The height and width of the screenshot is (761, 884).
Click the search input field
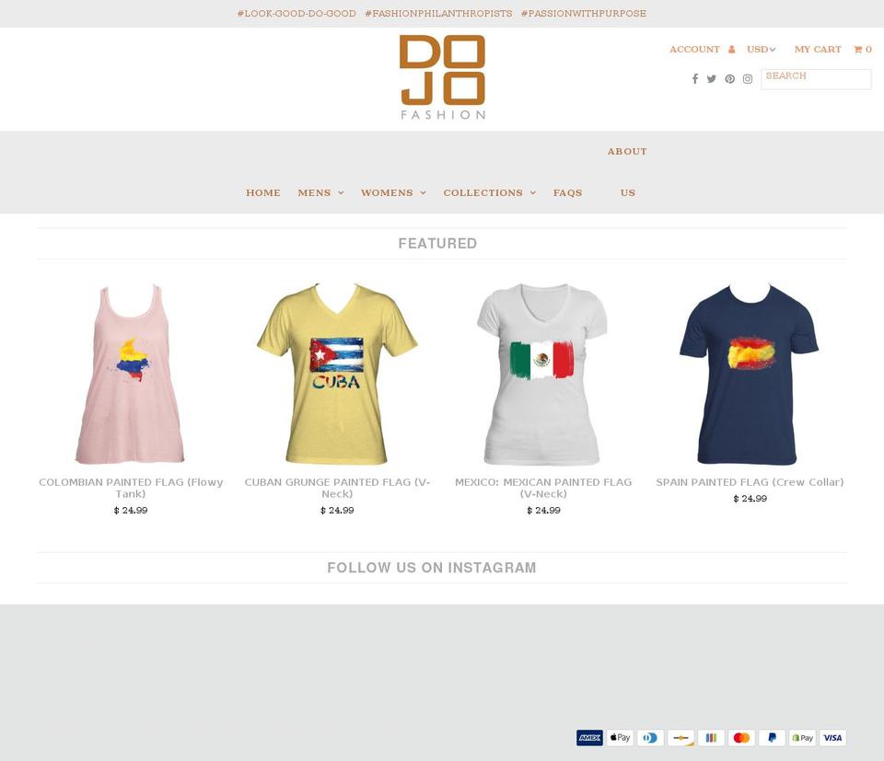pyautogui.click(x=816, y=79)
